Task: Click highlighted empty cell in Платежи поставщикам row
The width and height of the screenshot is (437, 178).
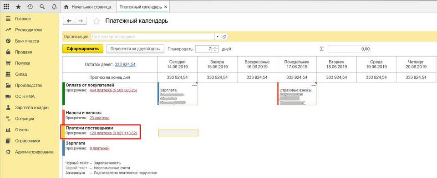Action: click(178, 133)
